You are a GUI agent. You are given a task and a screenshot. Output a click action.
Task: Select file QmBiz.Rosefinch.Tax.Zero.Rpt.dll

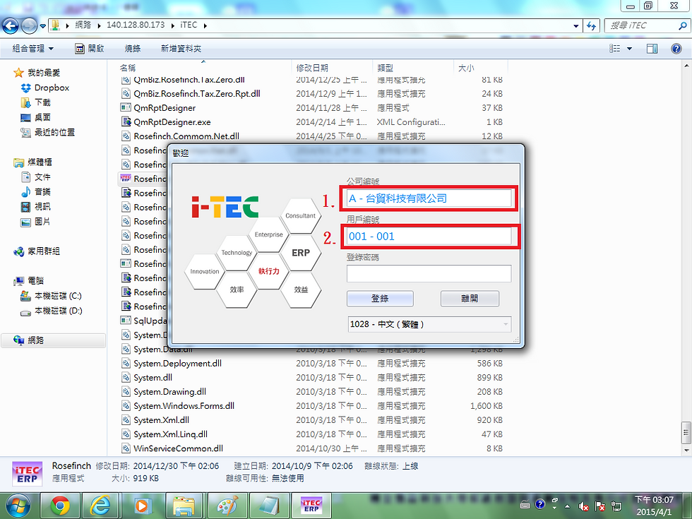point(197,93)
